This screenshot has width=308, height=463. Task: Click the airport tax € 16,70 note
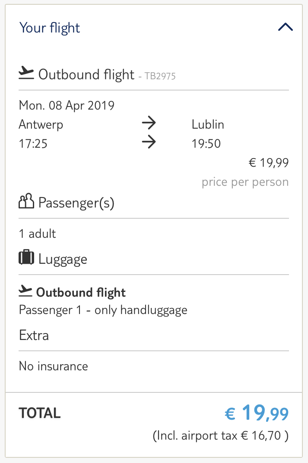(221, 436)
